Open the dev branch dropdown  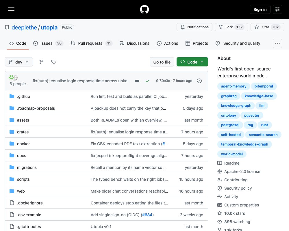pyautogui.click(x=19, y=62)
